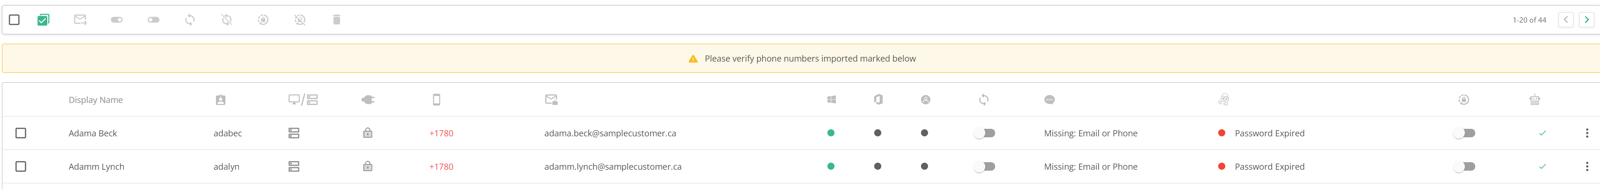This screenshot has width=1600, height=189.
Task: Click the robot column header icon
Action: [1534, 100]
